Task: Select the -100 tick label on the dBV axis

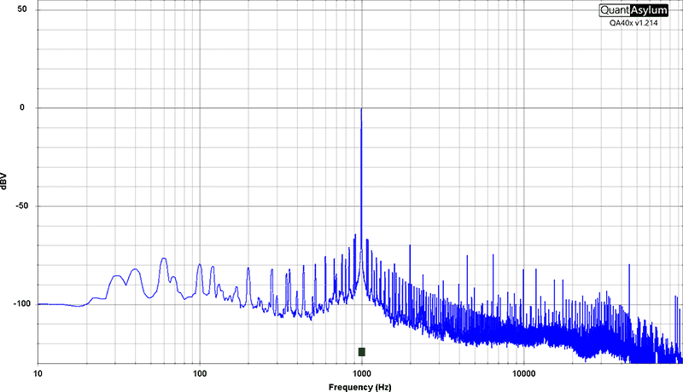Action: pyautogui.click(x=18, y=304)
